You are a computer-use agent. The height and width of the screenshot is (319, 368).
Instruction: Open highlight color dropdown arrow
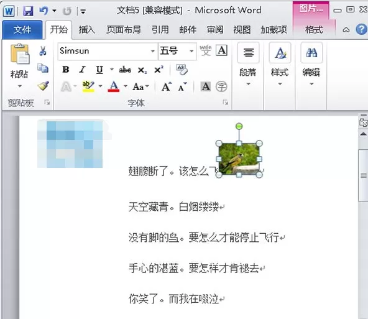tap(101, 86)
